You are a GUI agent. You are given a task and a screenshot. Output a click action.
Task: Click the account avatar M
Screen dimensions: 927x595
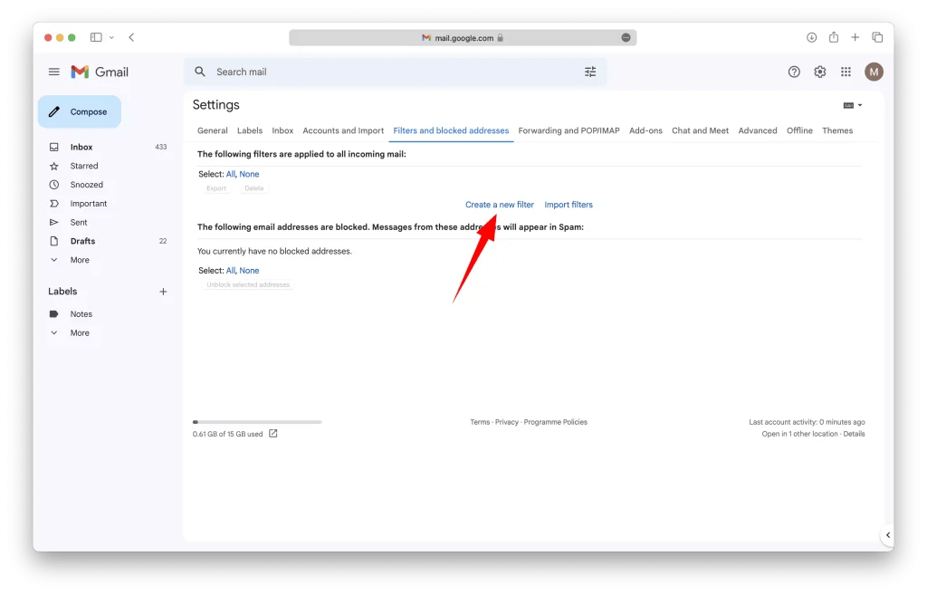coord(873,72)
